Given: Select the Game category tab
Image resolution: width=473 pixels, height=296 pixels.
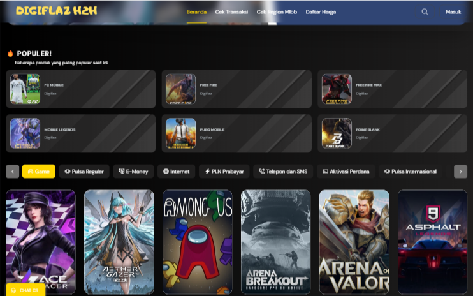Looking at the screenshot, I should click(38, 171).
